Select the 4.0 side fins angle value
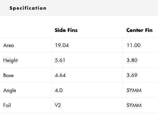 (59, 90)
